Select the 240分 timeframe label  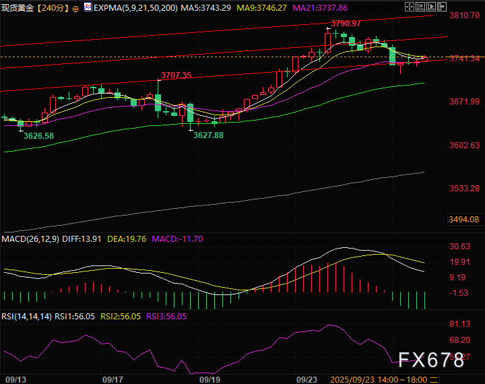coord(53,7)
